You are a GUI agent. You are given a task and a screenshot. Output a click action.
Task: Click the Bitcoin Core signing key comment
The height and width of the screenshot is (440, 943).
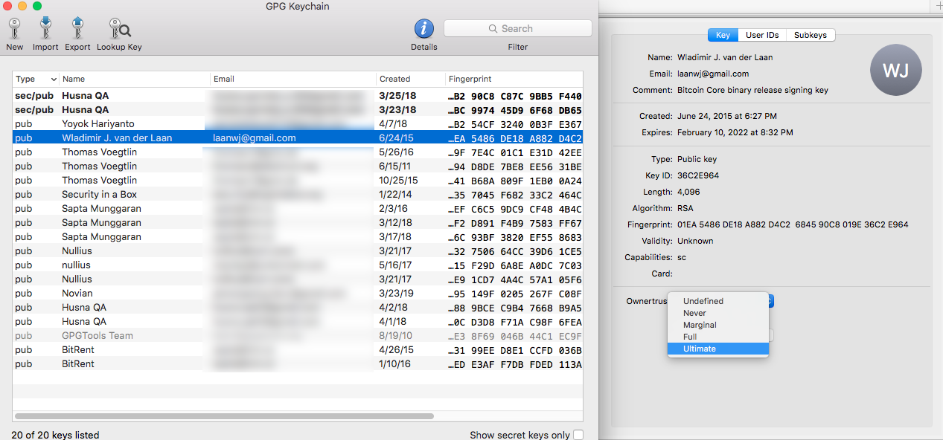(x=752, y=90)
